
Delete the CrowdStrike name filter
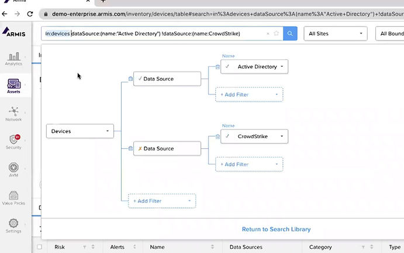pos(217,136)
